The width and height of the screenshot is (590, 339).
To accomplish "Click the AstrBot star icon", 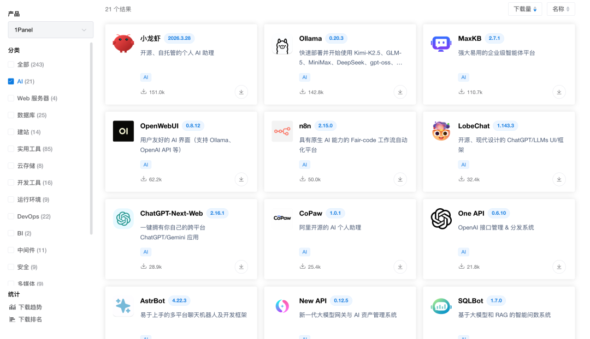I will [x=123, y=306].
